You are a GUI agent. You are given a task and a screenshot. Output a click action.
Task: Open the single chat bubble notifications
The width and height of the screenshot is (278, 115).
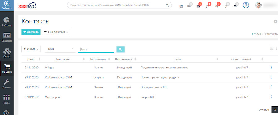coord(208,6)
